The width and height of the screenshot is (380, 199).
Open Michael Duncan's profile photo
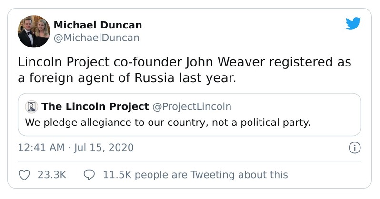coord(34,31)
